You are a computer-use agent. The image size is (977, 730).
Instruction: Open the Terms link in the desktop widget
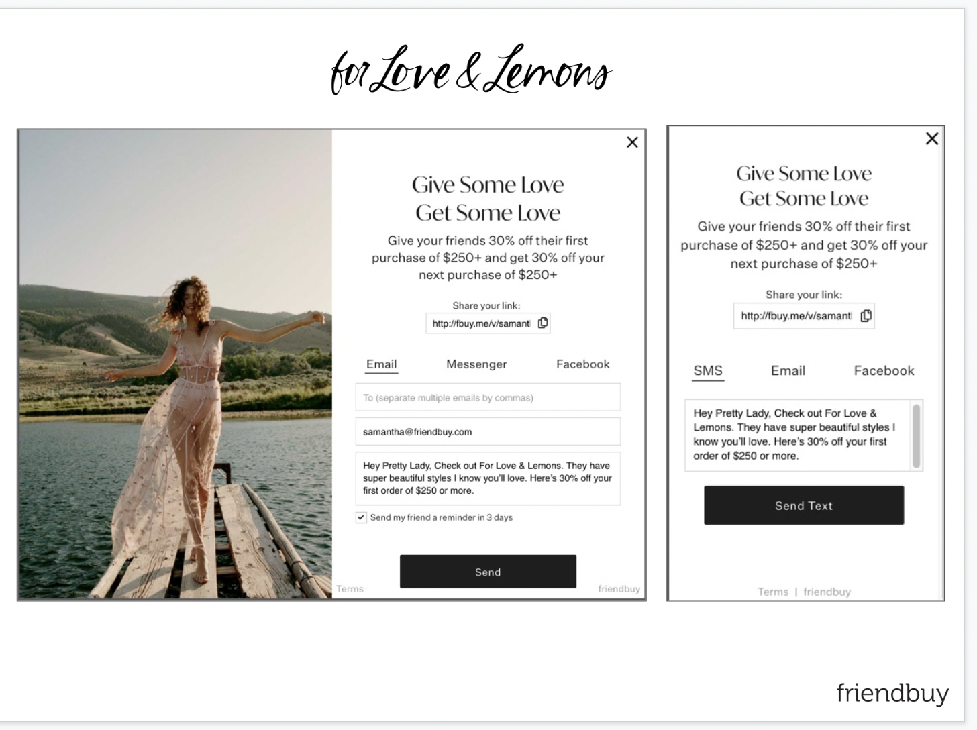(x=350, y=589)
